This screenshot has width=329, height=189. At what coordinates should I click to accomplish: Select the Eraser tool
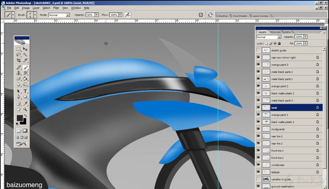pos(18,79)
